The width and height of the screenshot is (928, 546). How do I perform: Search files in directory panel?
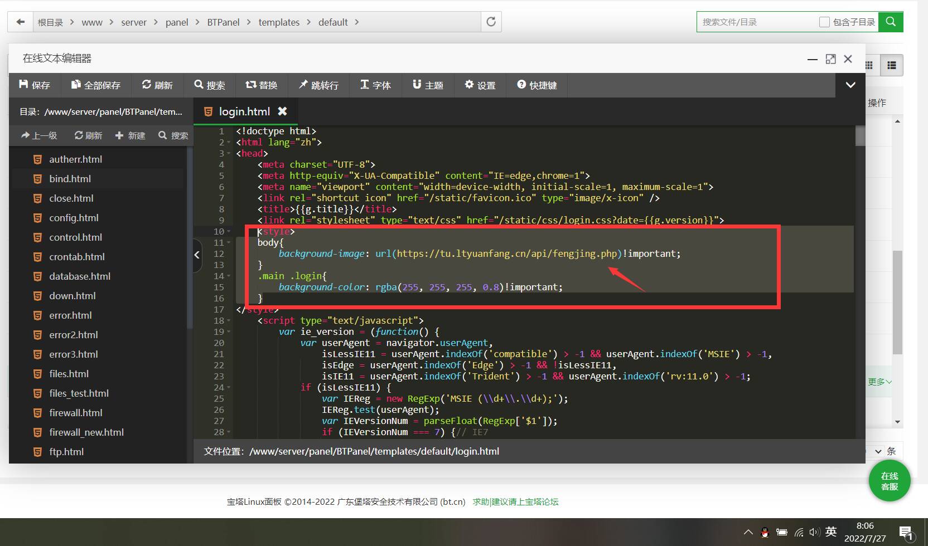173,135
